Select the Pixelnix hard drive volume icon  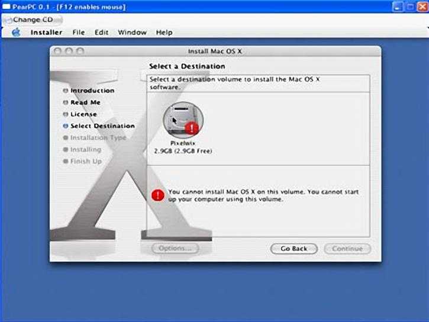[183, 120]
